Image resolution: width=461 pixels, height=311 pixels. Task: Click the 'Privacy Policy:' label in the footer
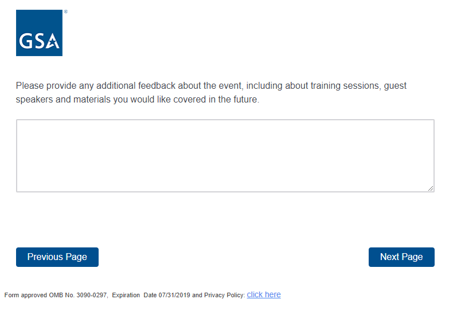225,296
